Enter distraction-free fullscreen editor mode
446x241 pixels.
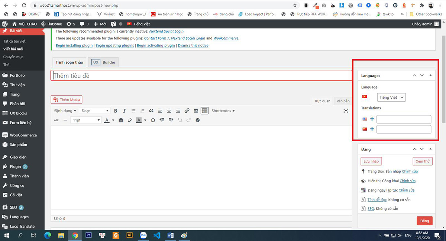(346, 110)
